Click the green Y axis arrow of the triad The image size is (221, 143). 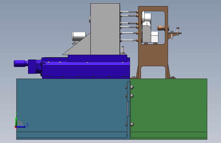tap(16, 122)
